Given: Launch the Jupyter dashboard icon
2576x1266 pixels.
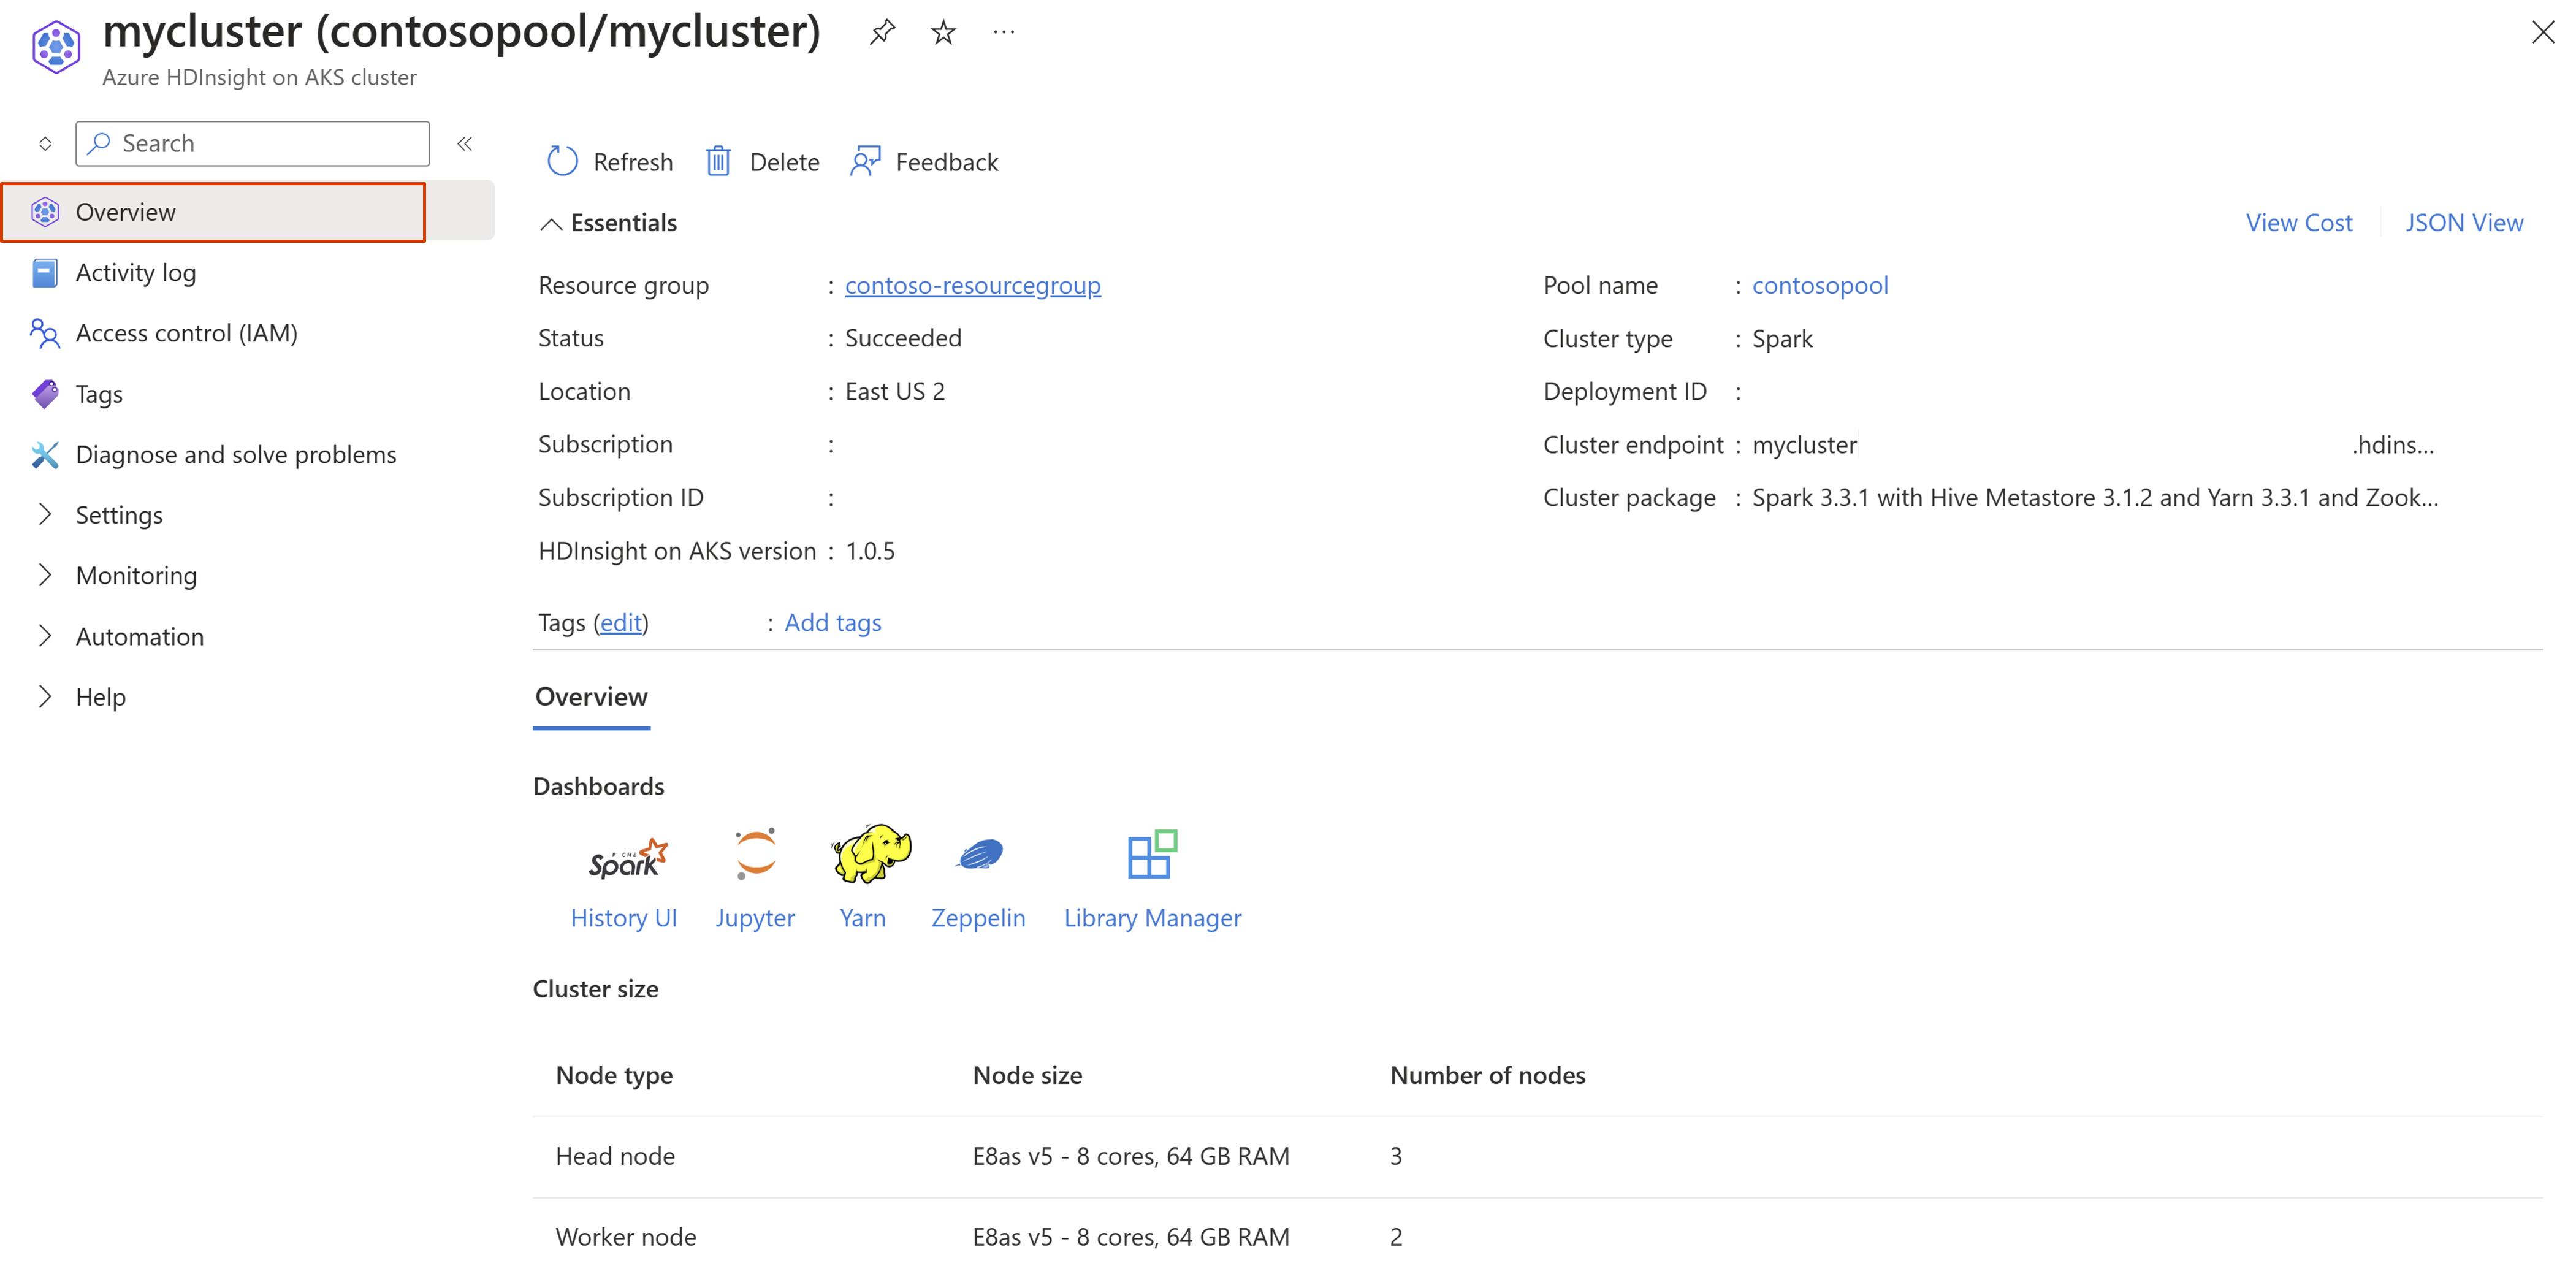Looking at the screenshot, I should click(x=755, y=855).
